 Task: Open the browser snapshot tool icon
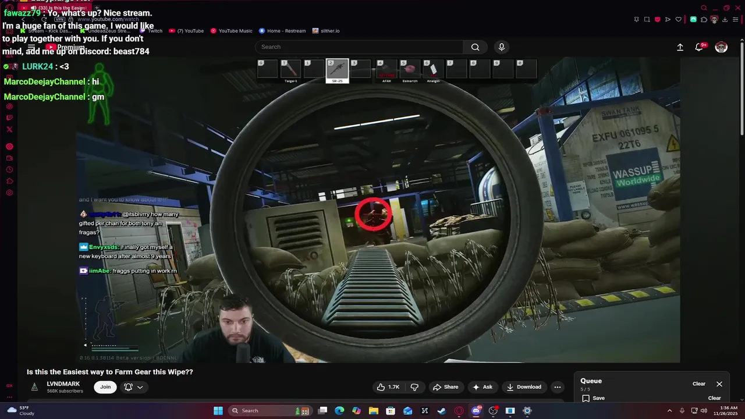click(647, 19)
